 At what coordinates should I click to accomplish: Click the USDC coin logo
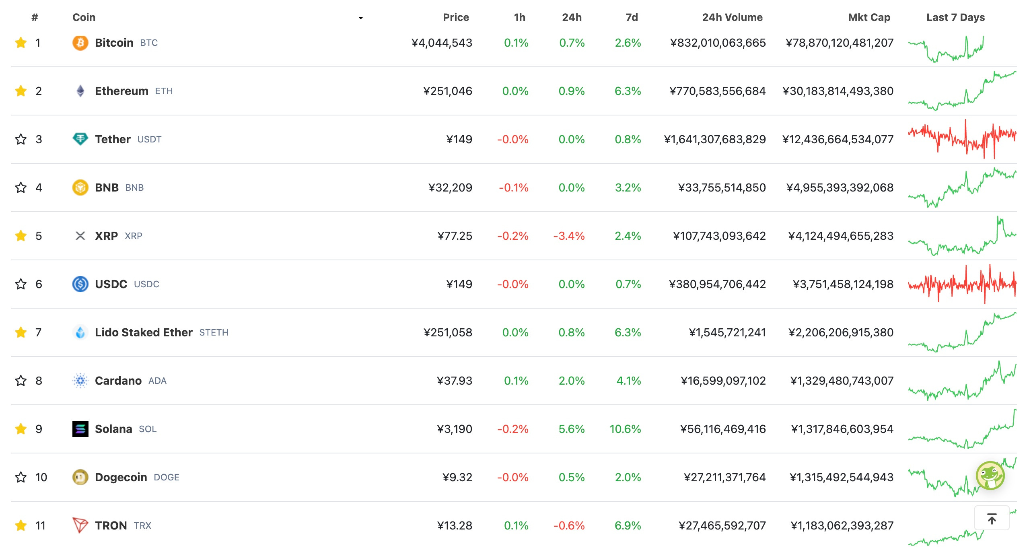pos(80,284)
